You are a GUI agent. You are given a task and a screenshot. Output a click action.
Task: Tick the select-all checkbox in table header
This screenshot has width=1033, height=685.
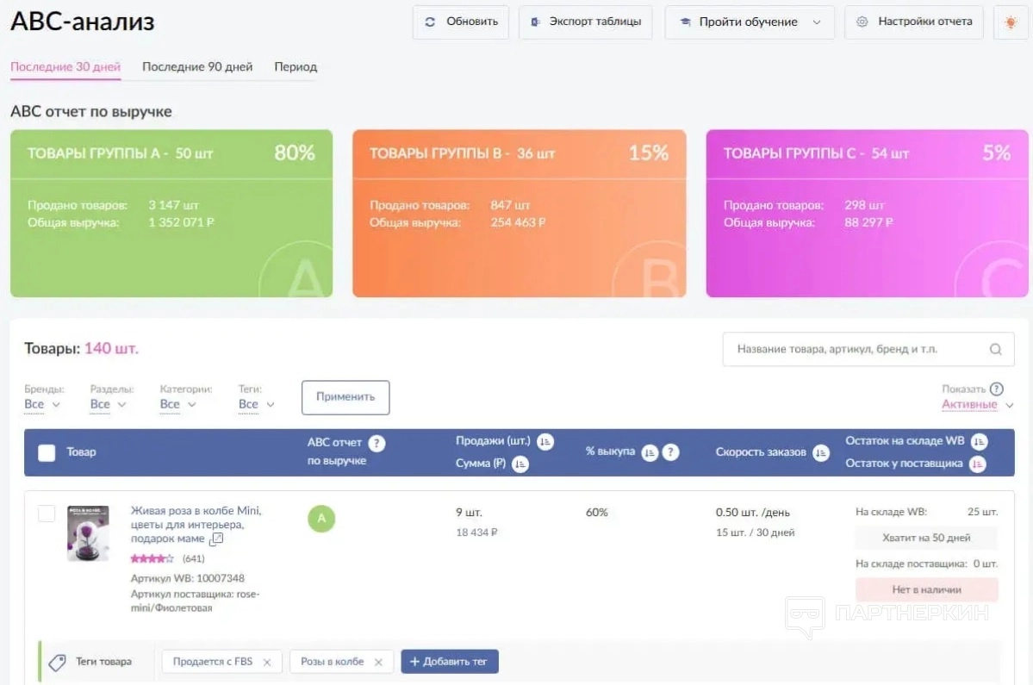47,452
